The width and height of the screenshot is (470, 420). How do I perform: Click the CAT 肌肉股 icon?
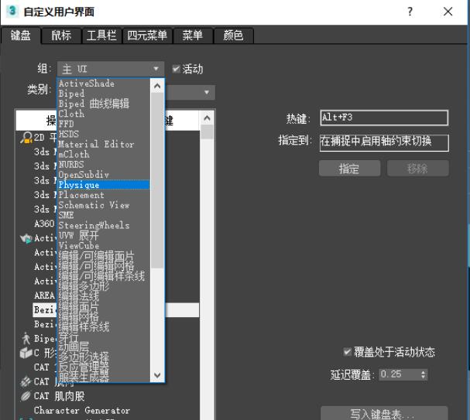point(26,396)
